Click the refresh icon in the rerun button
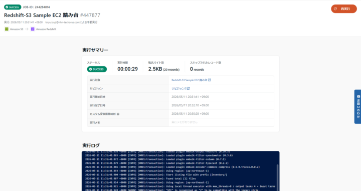The image size is (361, 191). coord(335,9)
